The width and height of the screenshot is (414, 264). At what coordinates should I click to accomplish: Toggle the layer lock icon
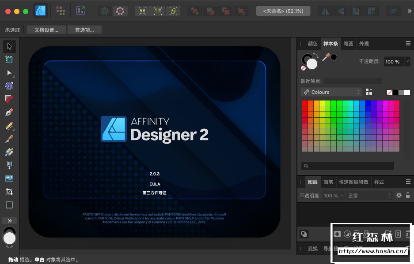tap(408, 195)
